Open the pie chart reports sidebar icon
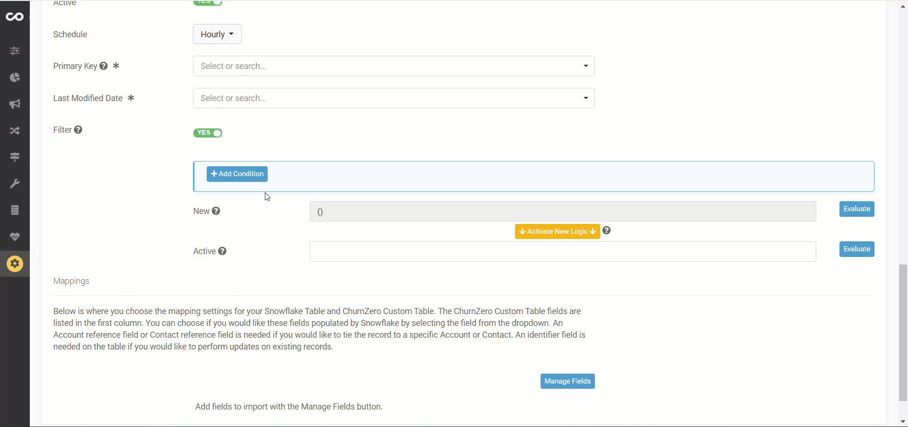908x427 pixels. point(15,77)
